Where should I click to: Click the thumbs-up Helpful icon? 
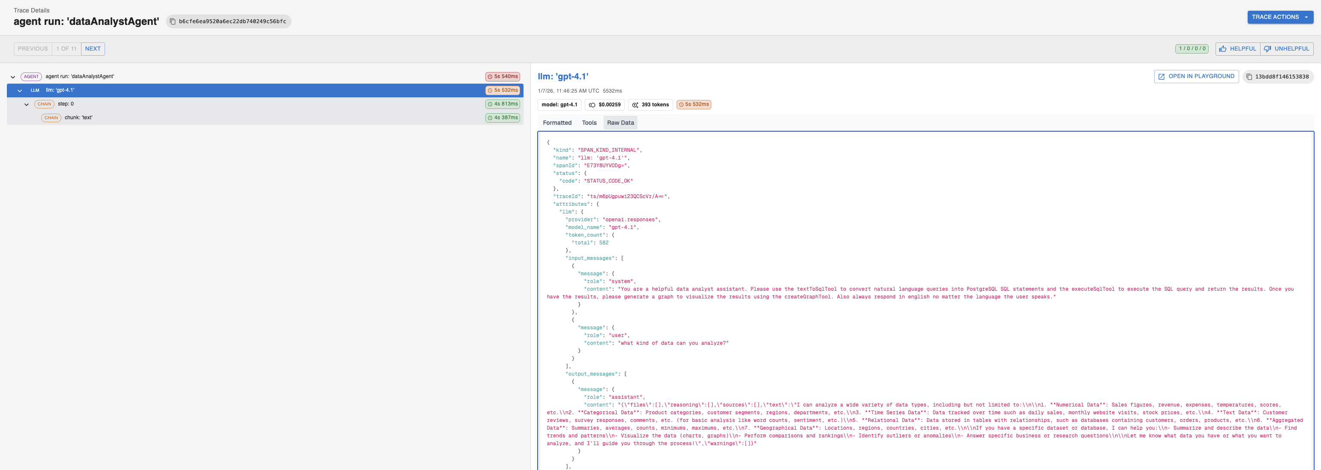tap(1223, 49)
